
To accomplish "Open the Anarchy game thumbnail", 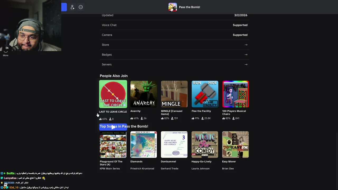I will click(144, 94).
